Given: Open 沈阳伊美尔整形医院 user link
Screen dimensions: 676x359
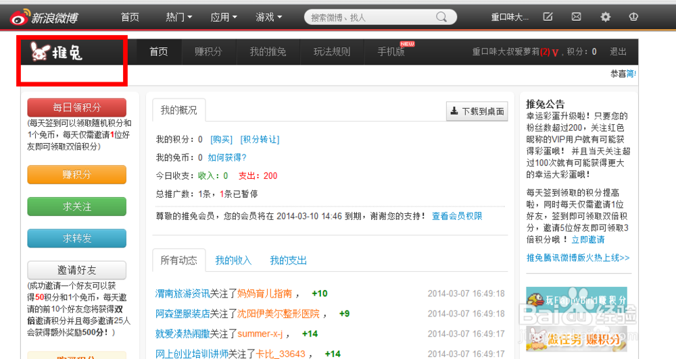Looking at the screenshot, I should coord(279,314).
